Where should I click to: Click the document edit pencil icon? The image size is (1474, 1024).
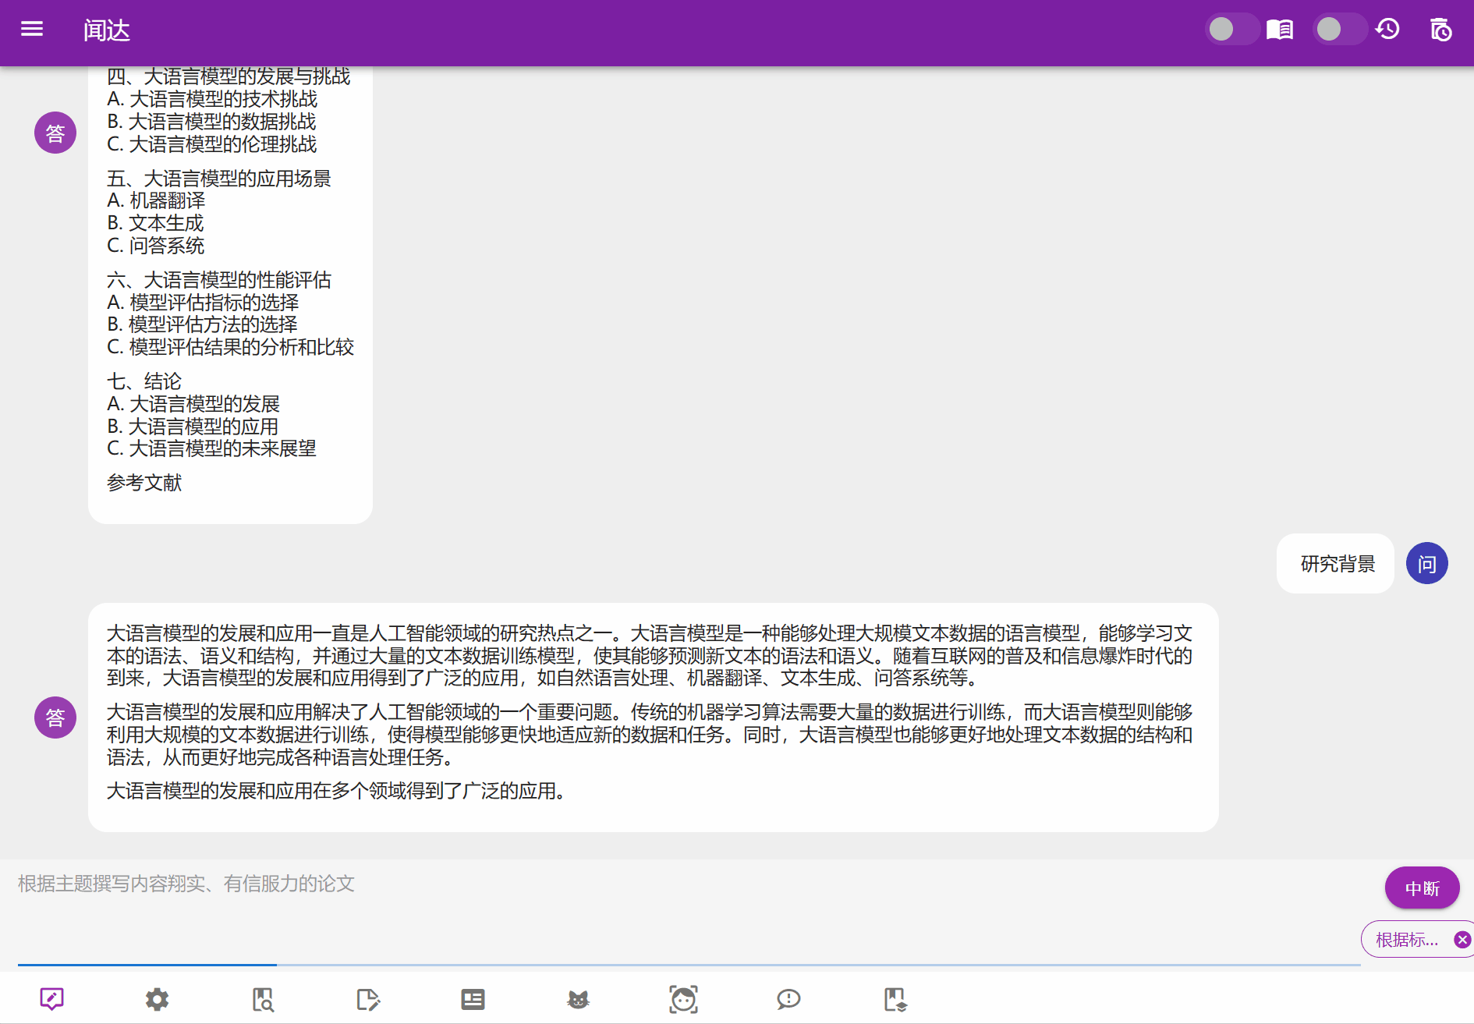[368, 999]
